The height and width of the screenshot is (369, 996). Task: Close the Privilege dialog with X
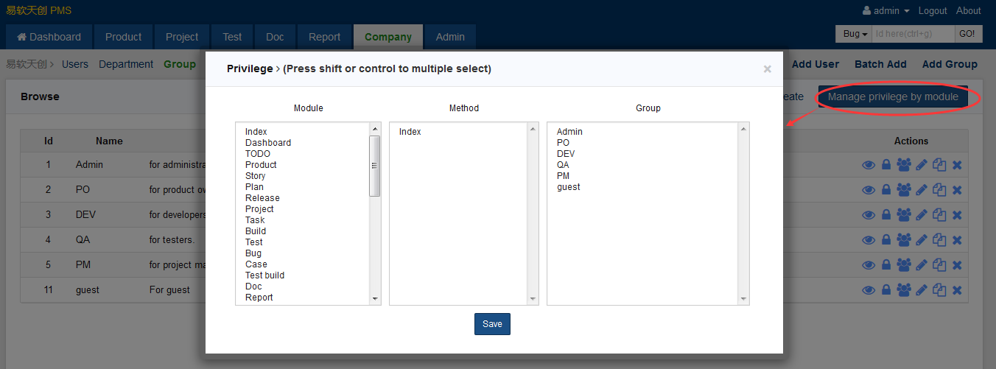pos(767,69)
